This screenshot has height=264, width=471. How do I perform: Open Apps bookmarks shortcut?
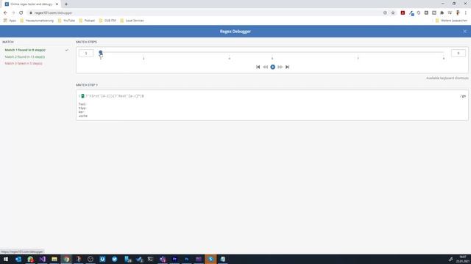10,21
